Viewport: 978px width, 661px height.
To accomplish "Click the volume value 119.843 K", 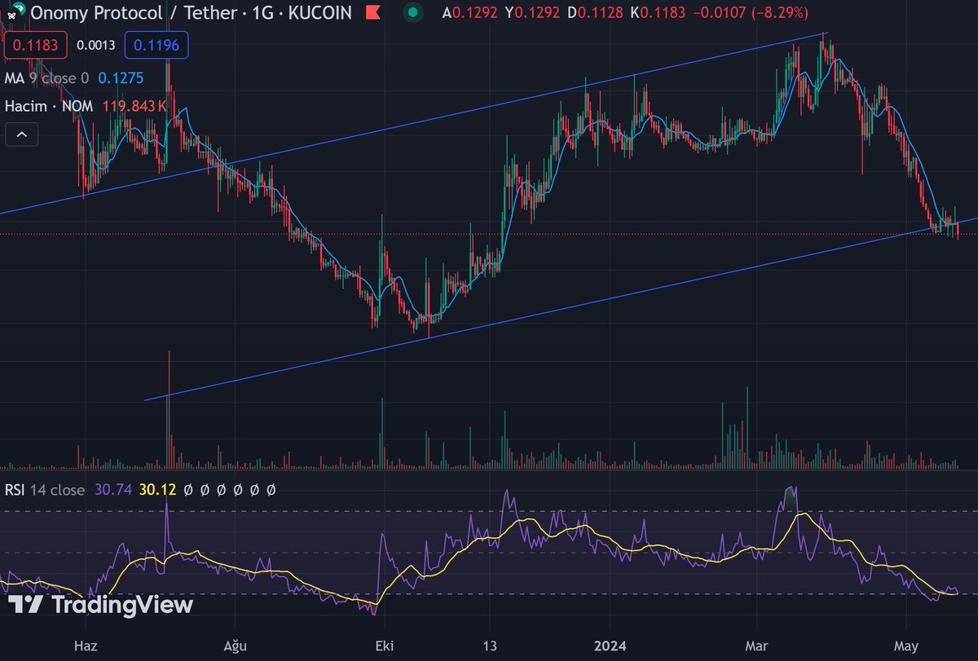I will tap(134, 106).
